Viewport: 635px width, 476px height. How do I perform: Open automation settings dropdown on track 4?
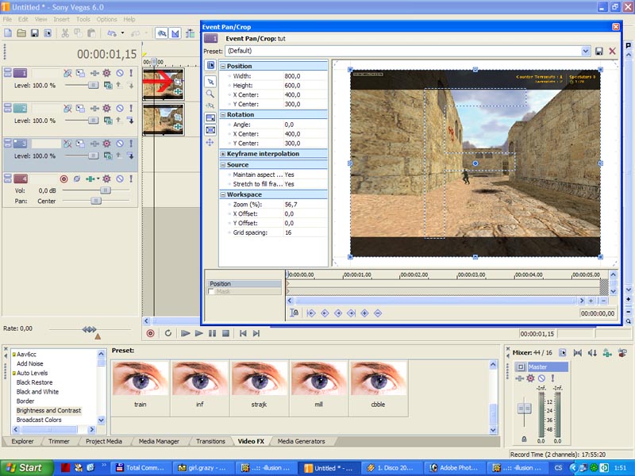(x=98, y=178)
